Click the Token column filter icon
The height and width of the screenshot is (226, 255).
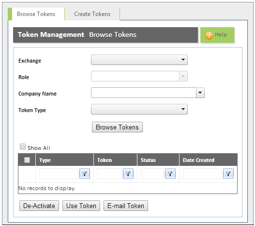pyautogui.click(x=128, y=174)
